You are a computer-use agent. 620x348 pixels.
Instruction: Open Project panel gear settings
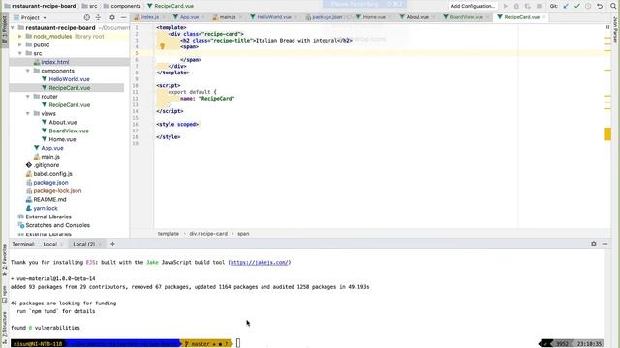tap(112, 17)
